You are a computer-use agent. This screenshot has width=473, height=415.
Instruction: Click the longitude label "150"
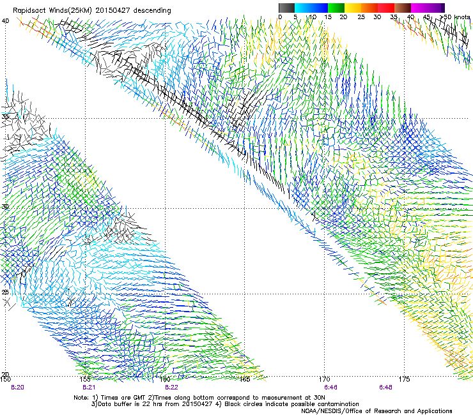[x=5, y=379]
